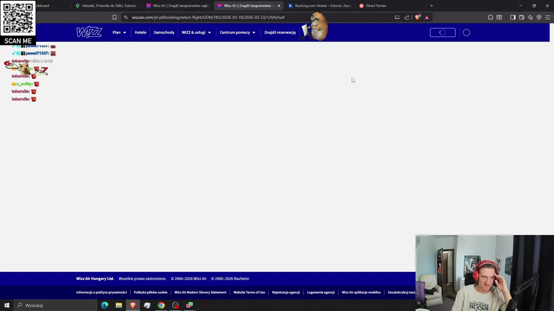Click the loading login button in header
554x311 pixels.
(x=443, y=32)
